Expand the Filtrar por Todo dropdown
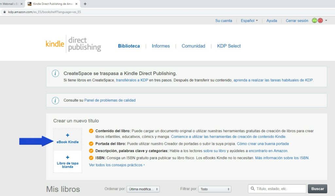The height and width of the screenshot is (196, 335). (215, 189)
